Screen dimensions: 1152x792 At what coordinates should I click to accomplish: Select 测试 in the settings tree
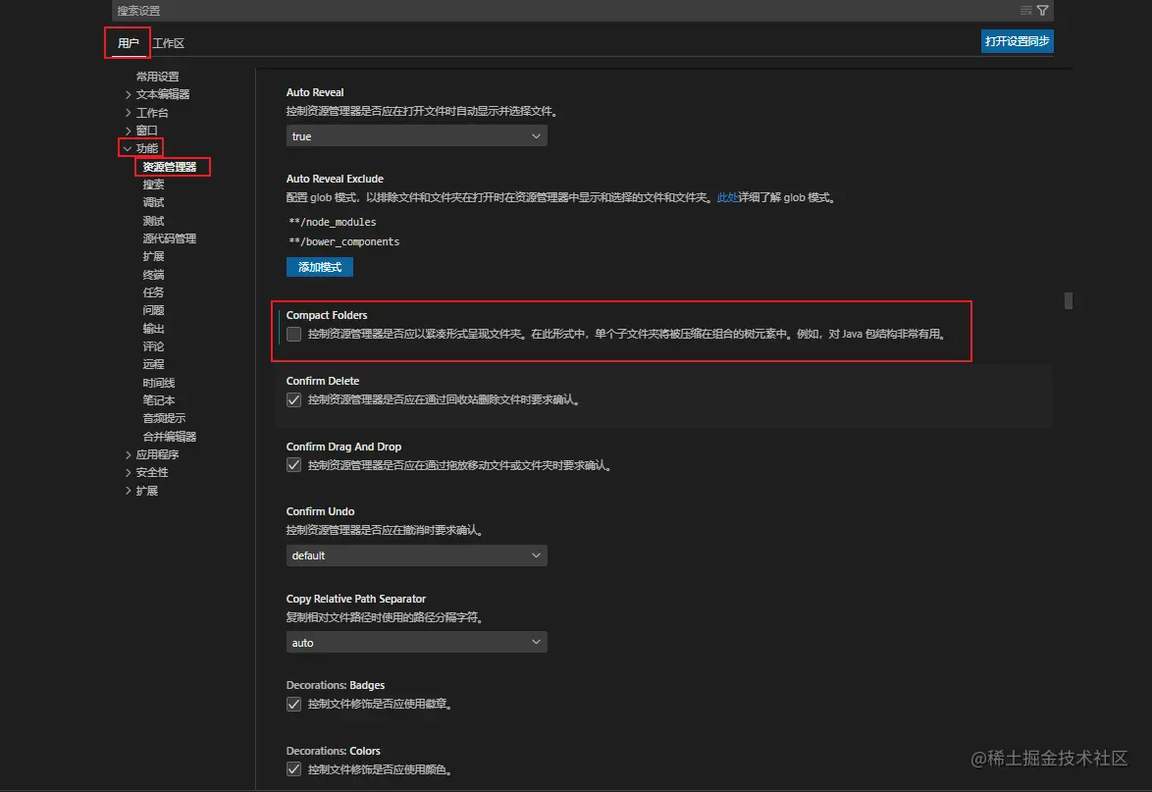pos(153,221)
